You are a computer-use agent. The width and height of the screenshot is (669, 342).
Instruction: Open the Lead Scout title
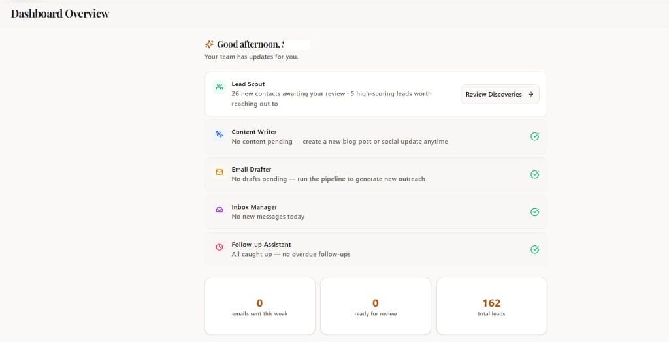[248, 84]
